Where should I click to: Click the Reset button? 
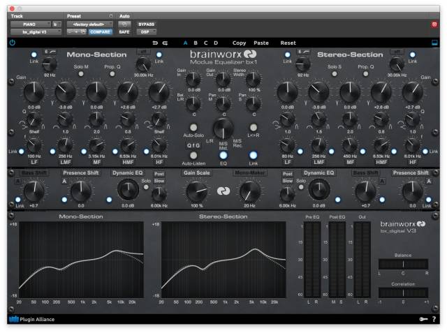pyautogui.click(x=288, y=43)
